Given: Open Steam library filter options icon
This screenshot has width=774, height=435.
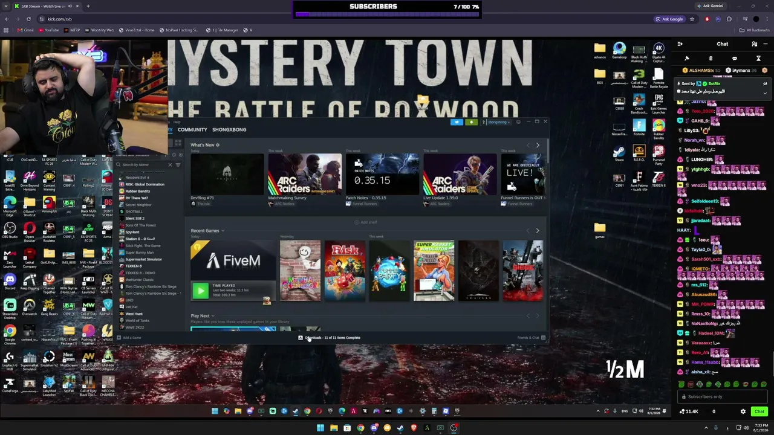Looking at the screenshot, I should pyautogui.click(x=178, y=165).
